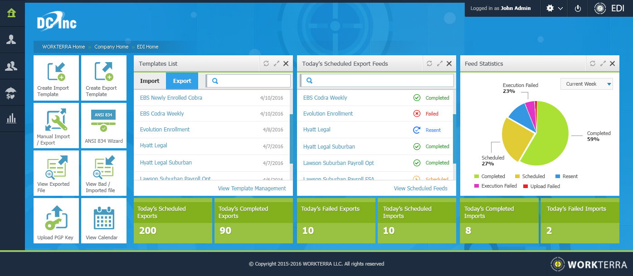Expand the Feed Statistics panel to fullscreen
The height and width of the screenshot is (276, 633).
tap(603, 64)
